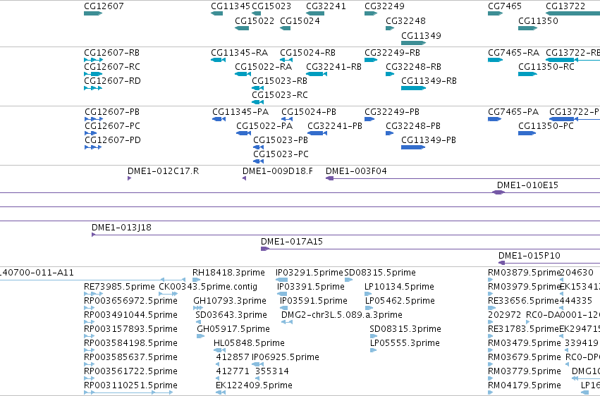Viewport: 600px width, 396px height.
Task: Click the CG32248 gene feature
Action: pos(390,28)
